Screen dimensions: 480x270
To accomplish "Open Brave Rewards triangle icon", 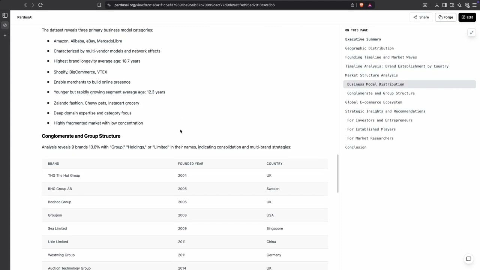I will [370, 5].
